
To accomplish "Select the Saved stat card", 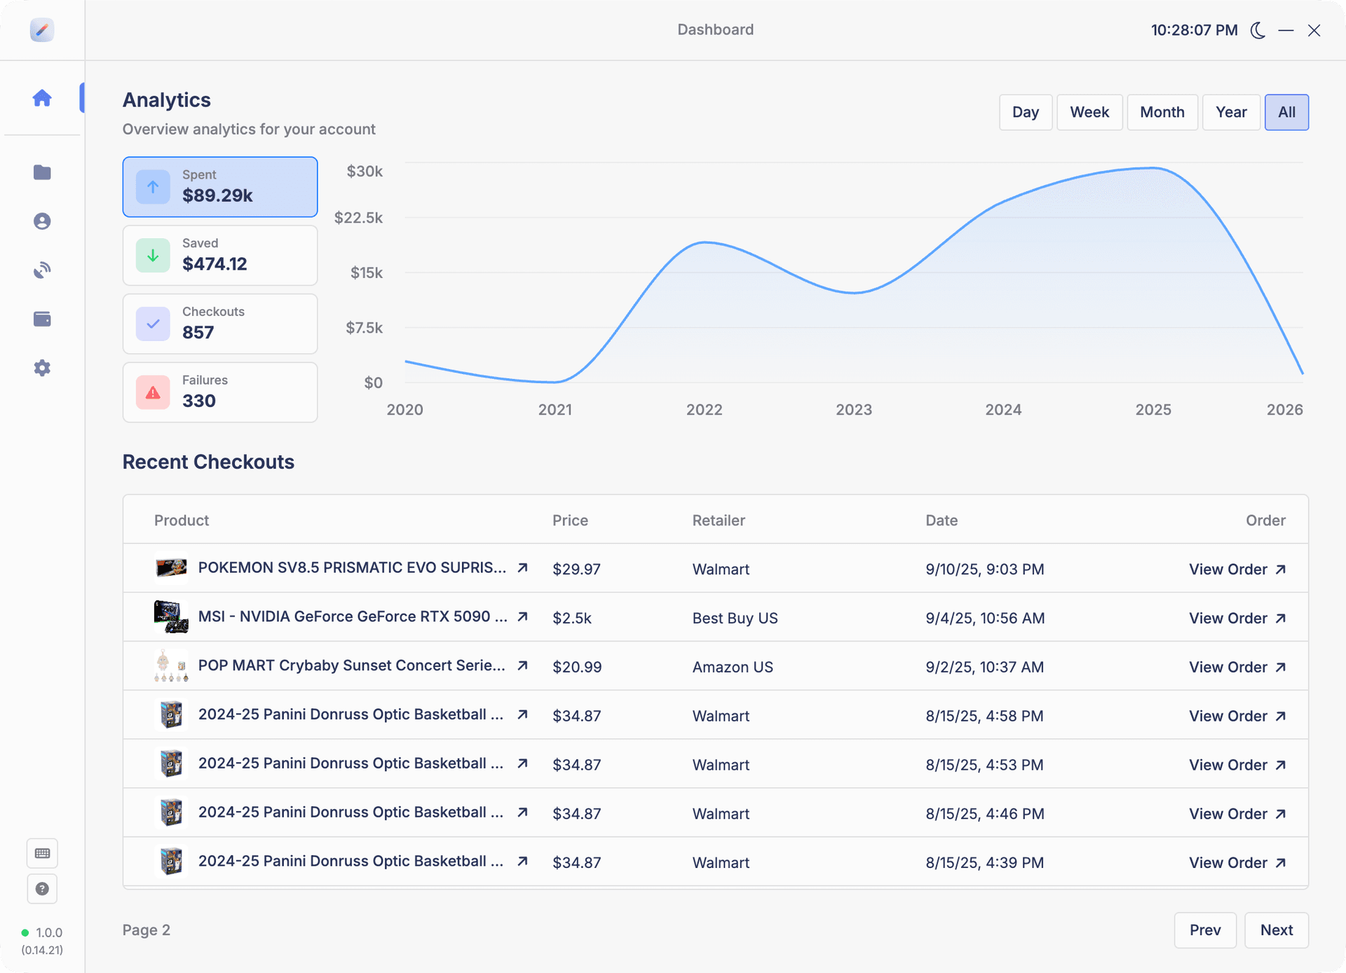I will pyautogui.click(x=220, y=255).
